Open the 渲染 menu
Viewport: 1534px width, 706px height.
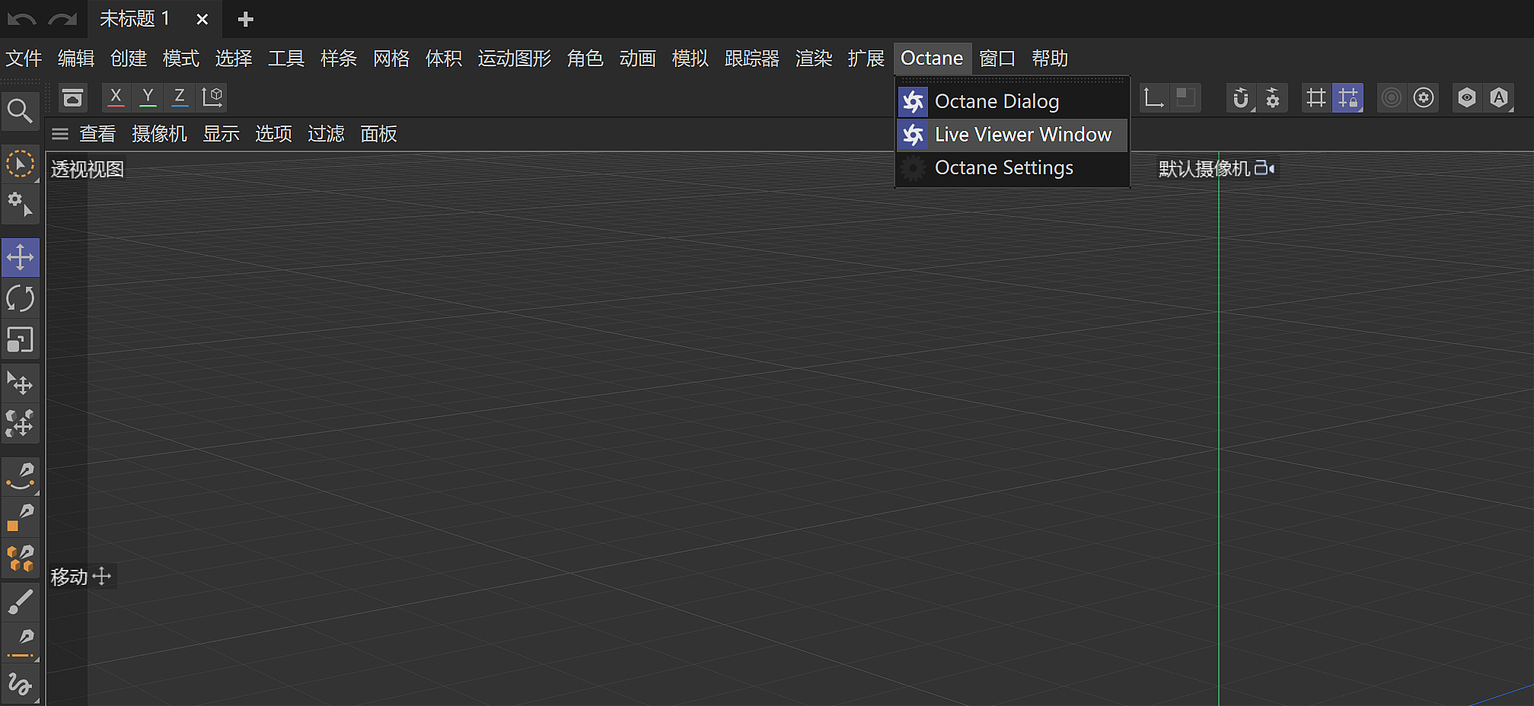click(813, 59)
